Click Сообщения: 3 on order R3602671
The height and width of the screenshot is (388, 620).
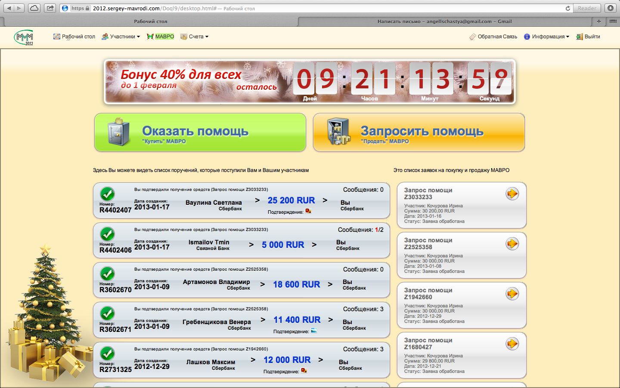pyautogui.click(x=363, y=309)
